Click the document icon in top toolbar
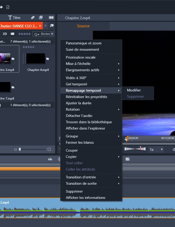Image resolution: width=175 pixels, height=227 pixels. pyautogui.click(x=8, y=7)
